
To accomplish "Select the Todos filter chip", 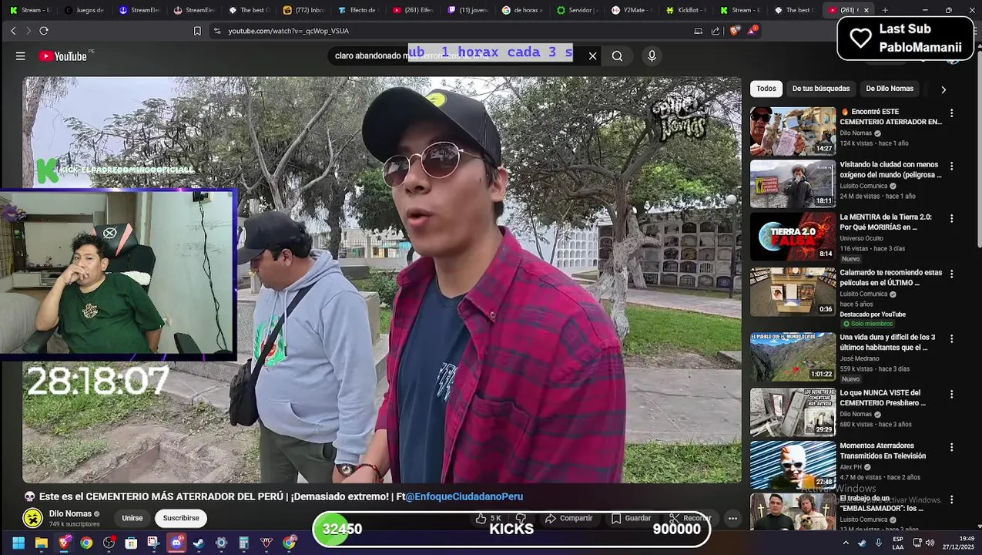I will [x=766, y=89].
